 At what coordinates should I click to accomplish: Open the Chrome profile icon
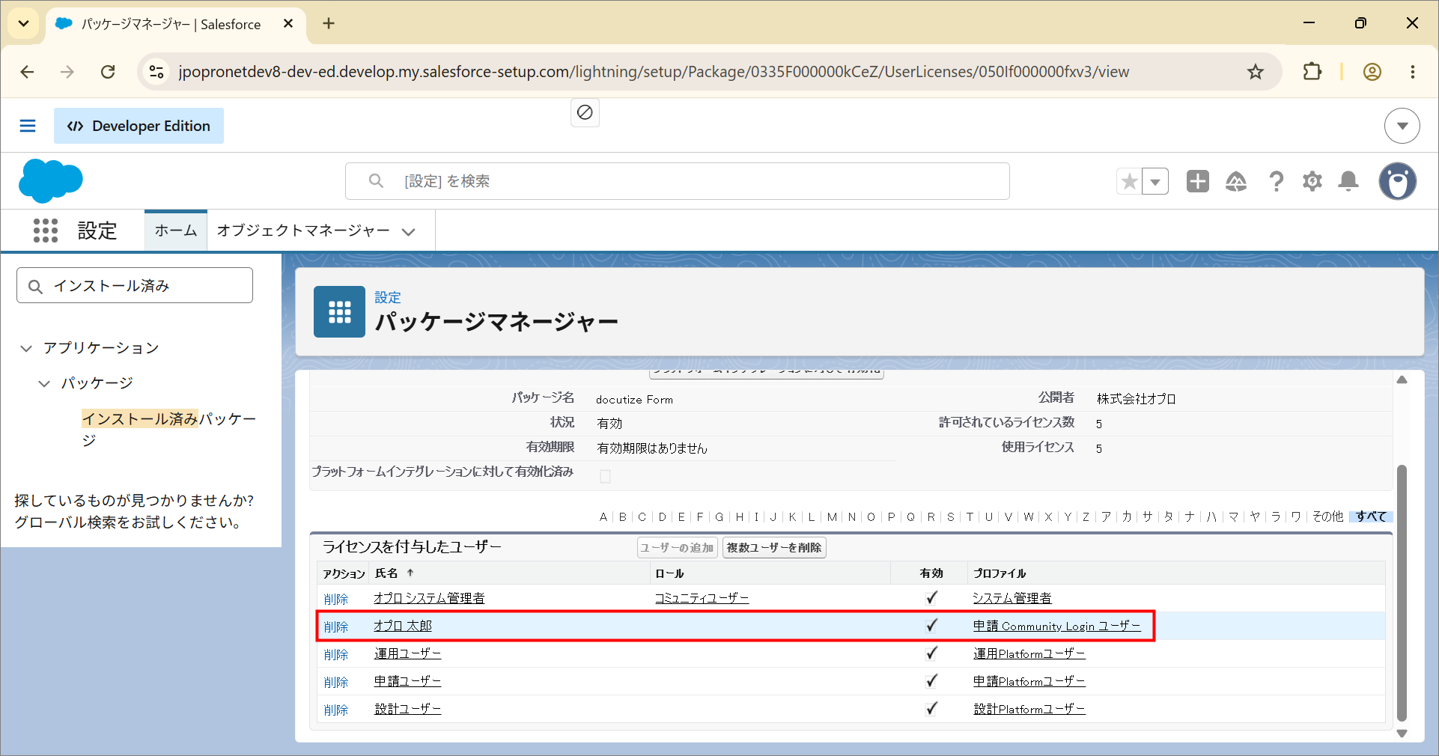click(1372, 72)
